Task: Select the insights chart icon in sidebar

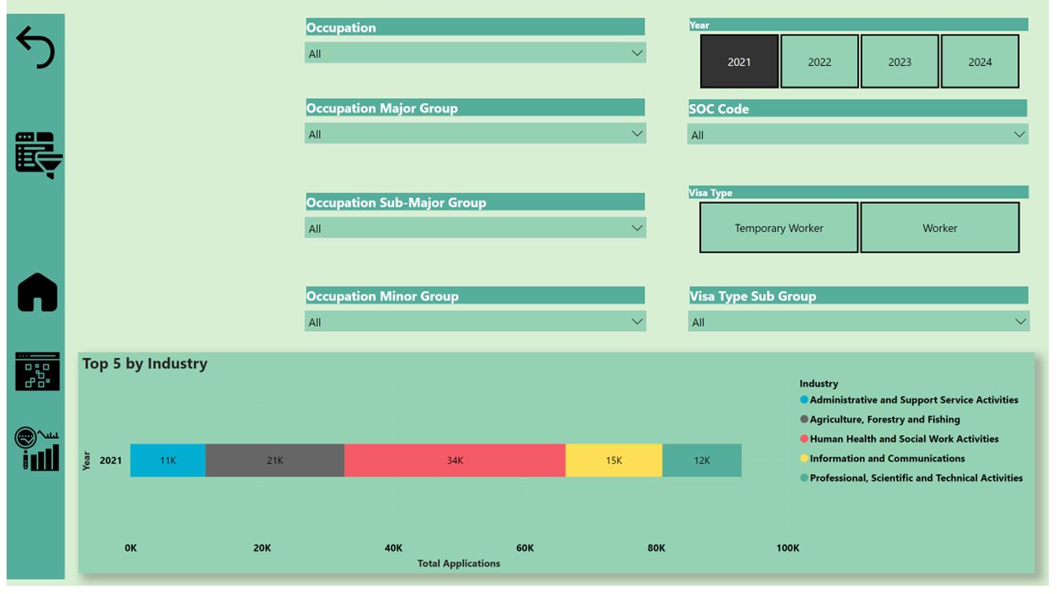Action: 36,446
